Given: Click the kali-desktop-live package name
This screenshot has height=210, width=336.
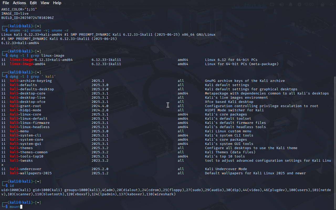Looking at the screenshot, I should pyautogui.click(x=28, y=98).
